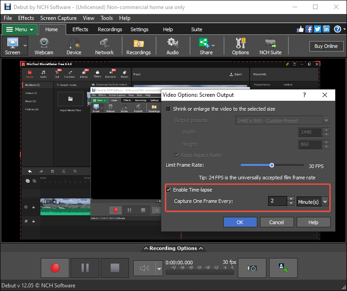Viewport: 347px width, 291px height.
Task: Click the blue help question icon
Action: coord(337,29)
